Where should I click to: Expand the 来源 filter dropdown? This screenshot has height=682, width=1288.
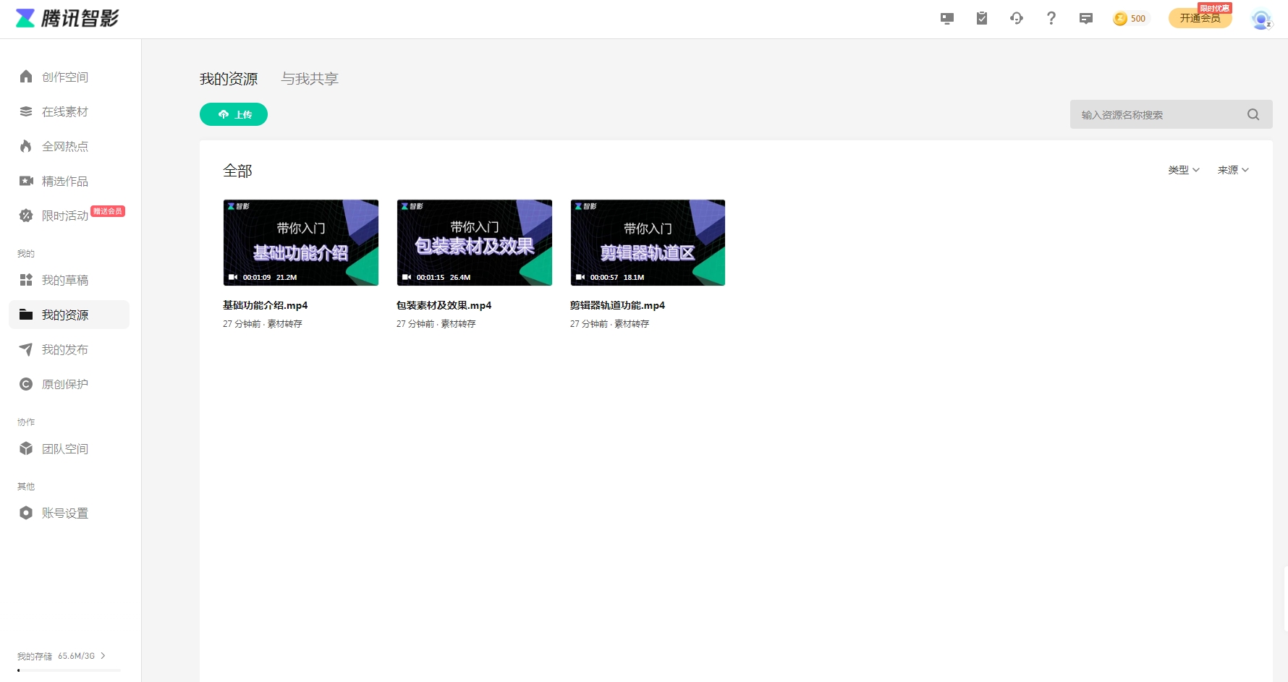pyautogui.click(x=1233, y=170)
